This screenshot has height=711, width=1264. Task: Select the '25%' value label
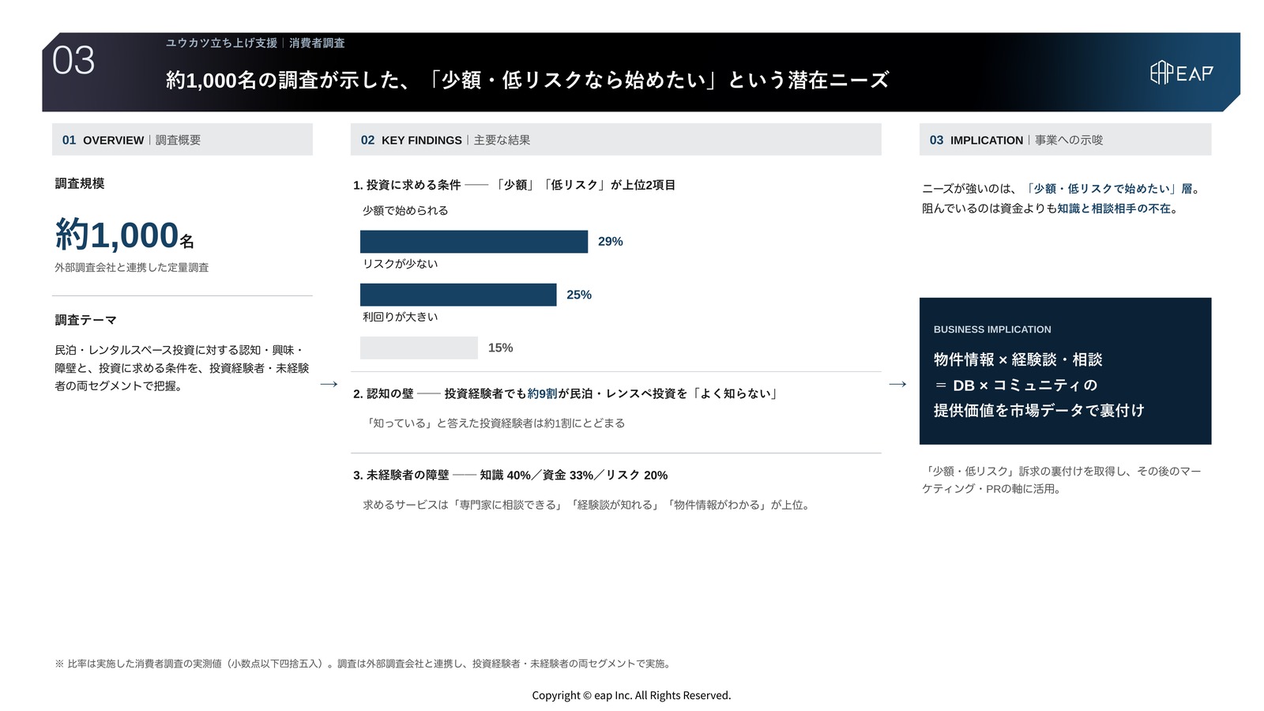[x=579, y=295]
